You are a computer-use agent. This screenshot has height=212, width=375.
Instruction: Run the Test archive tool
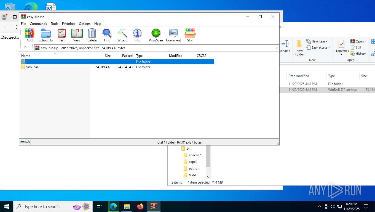click(62, 35)
